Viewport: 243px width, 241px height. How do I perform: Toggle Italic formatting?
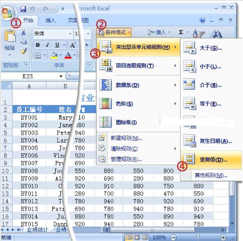tap(47, 45)
